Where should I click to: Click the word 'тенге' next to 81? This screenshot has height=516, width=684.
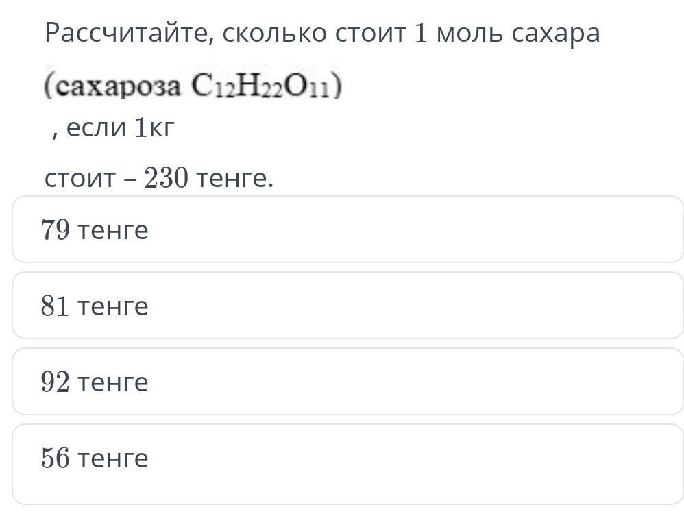(113, 306)
